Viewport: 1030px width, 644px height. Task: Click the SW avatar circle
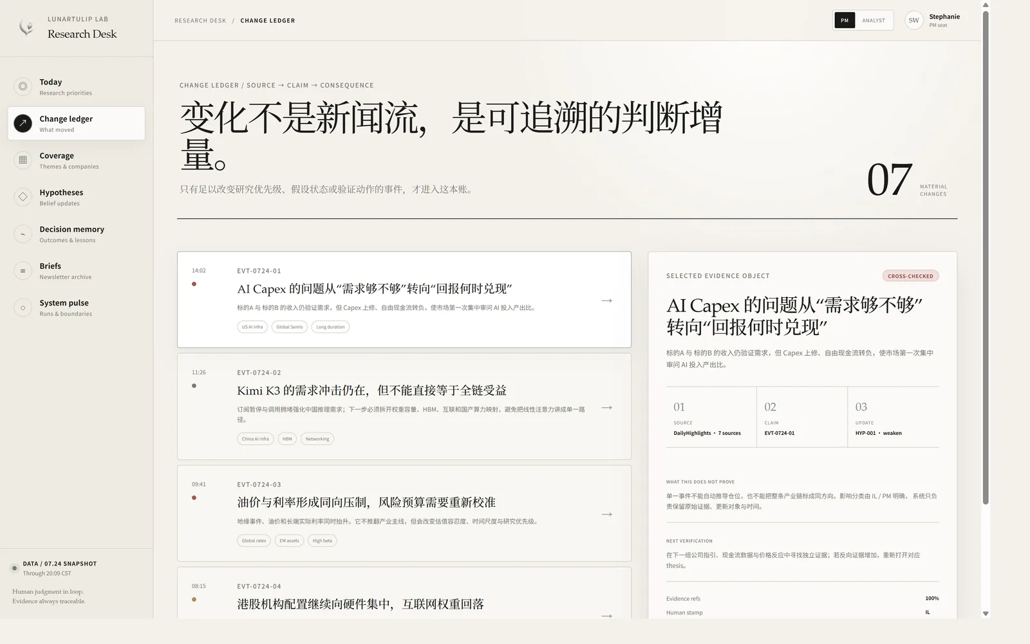coord(913,20)
